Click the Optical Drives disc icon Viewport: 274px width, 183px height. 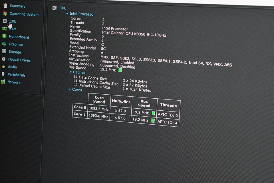point(3,59)
